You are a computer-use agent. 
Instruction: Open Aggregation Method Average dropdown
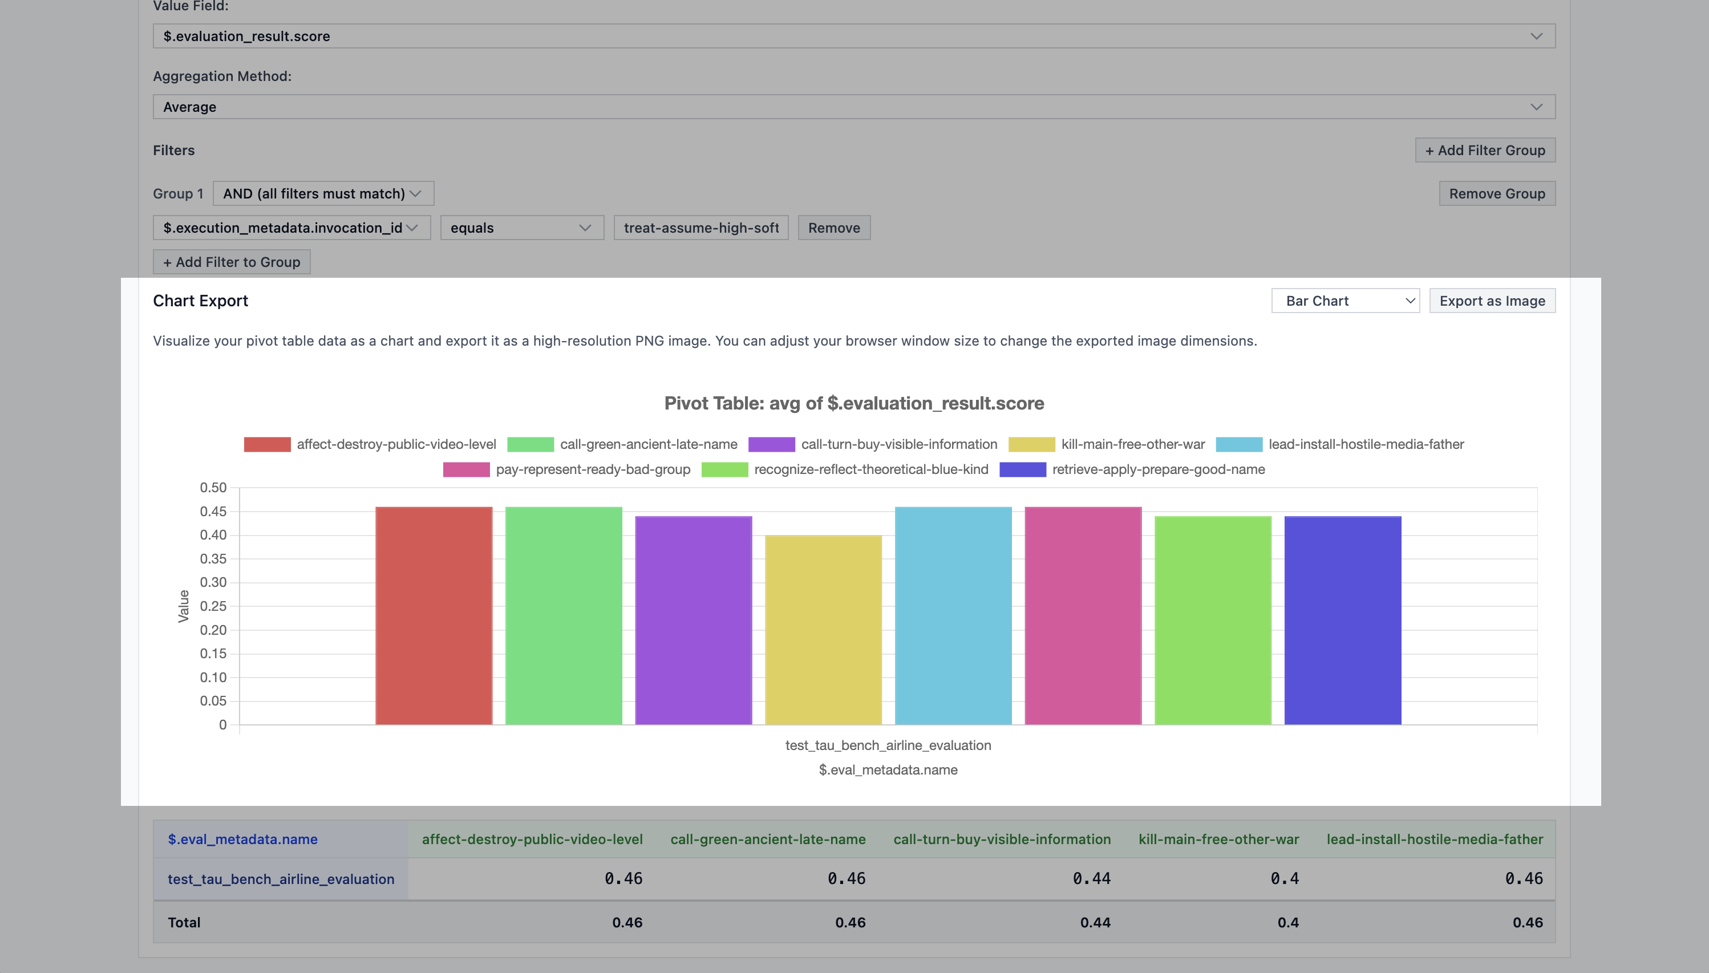pyautogui.click(x=853, y=107)
